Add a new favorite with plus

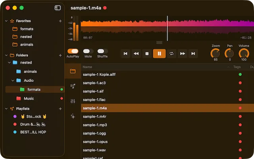tap(60, 21)
